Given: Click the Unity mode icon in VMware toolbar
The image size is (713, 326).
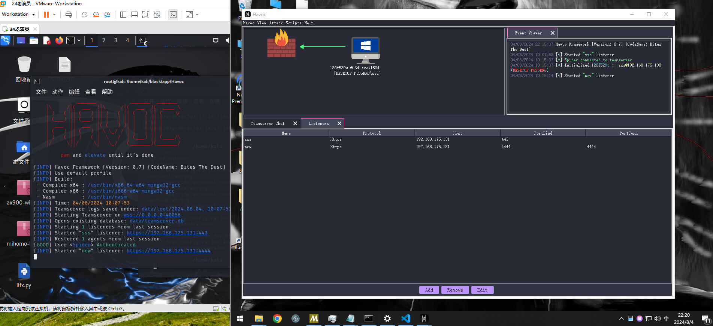Looking at the screenshot, I should coord(157,15).
